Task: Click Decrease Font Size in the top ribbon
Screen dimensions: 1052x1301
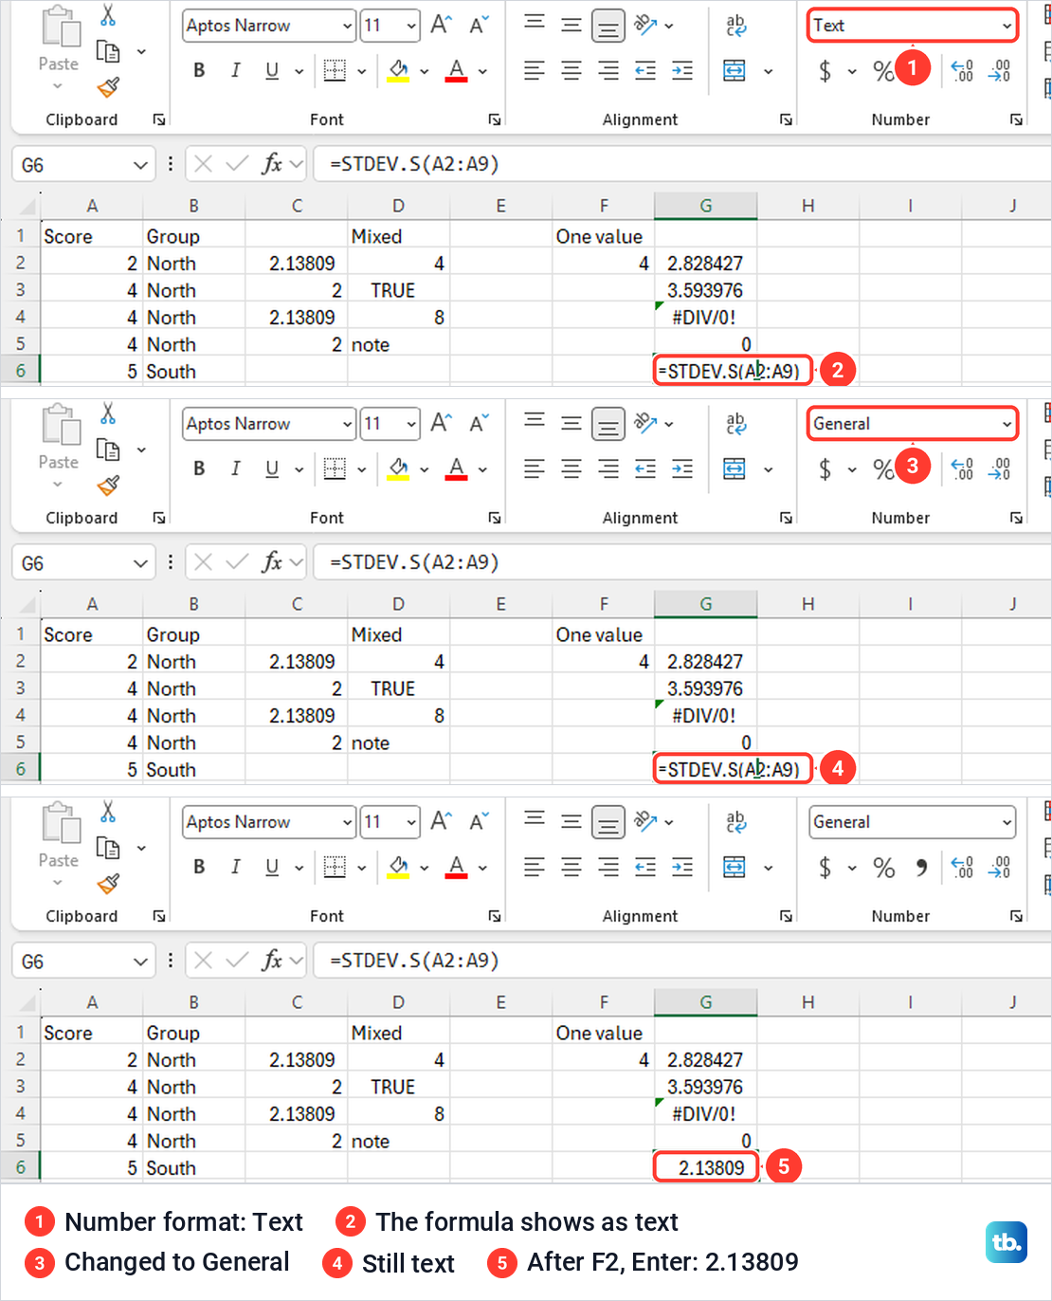Action: 480,26
